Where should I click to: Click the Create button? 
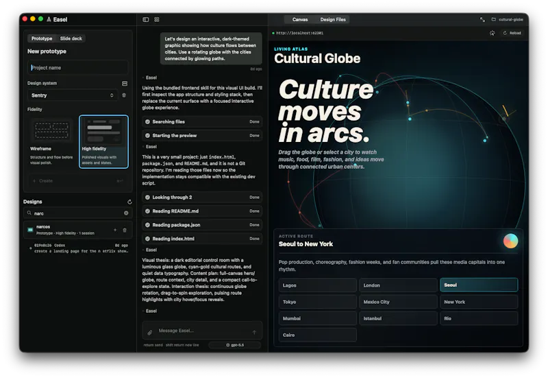click(77, 181)
